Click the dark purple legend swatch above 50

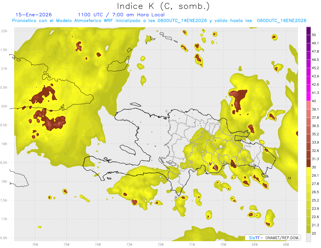tap(308, 31)
